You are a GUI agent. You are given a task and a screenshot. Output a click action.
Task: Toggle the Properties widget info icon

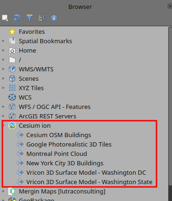tap(54, 18)
